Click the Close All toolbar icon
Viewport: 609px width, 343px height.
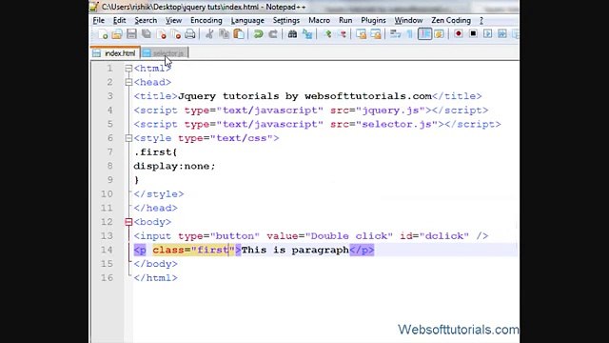click(x=175, y=34)
